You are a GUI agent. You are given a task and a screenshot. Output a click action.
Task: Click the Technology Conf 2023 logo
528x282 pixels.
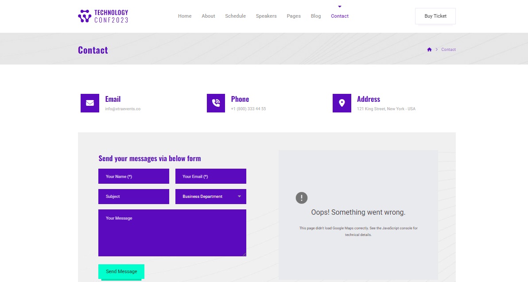tap(103, 16)
